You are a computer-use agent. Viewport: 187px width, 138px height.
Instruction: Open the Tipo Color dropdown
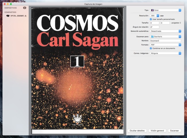click(165, 10)
